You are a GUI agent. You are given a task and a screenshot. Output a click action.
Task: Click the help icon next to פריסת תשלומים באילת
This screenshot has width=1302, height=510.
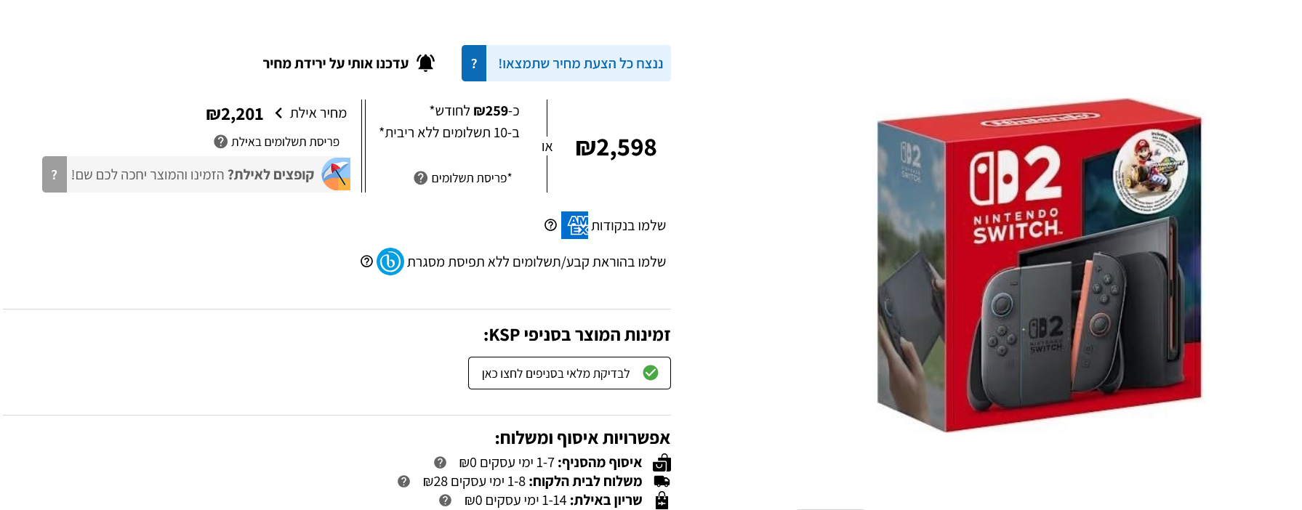(220, 142)
